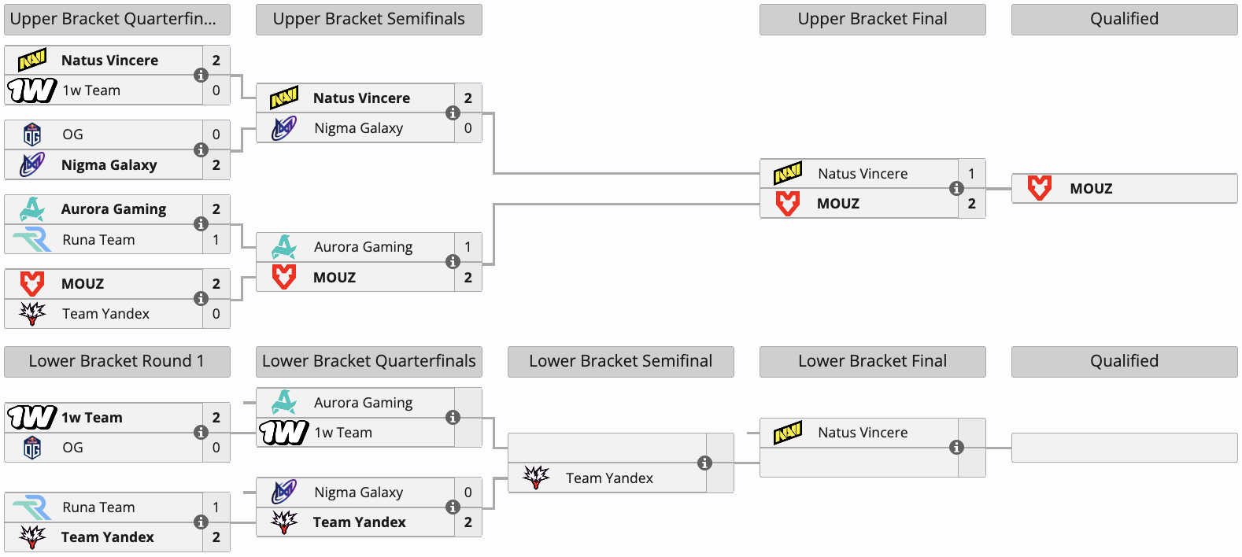
Task: Click the MOUZ logo in the Qualified slot
Action: (1039, 188)
